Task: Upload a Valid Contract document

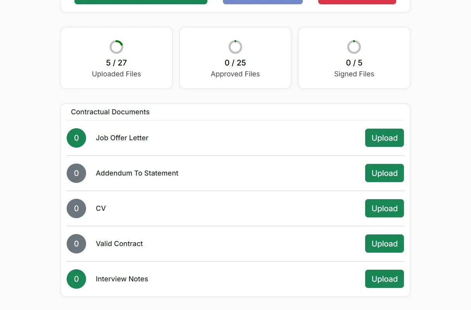Action: [x=384, y=244]
